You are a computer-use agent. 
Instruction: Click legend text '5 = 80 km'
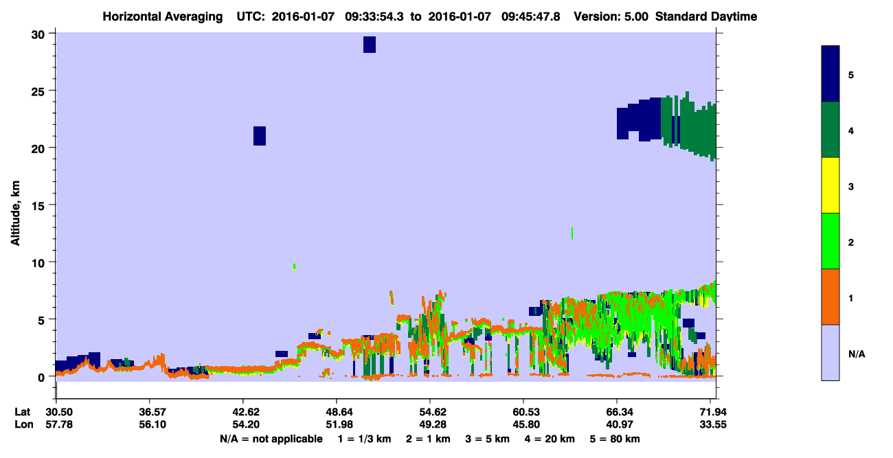615,439
